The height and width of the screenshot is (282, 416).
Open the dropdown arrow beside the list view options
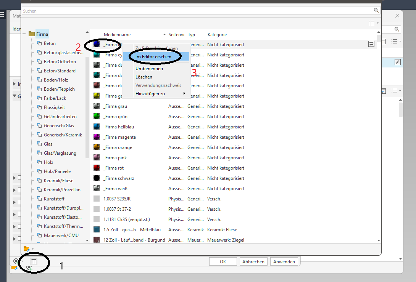coord(377,23)
